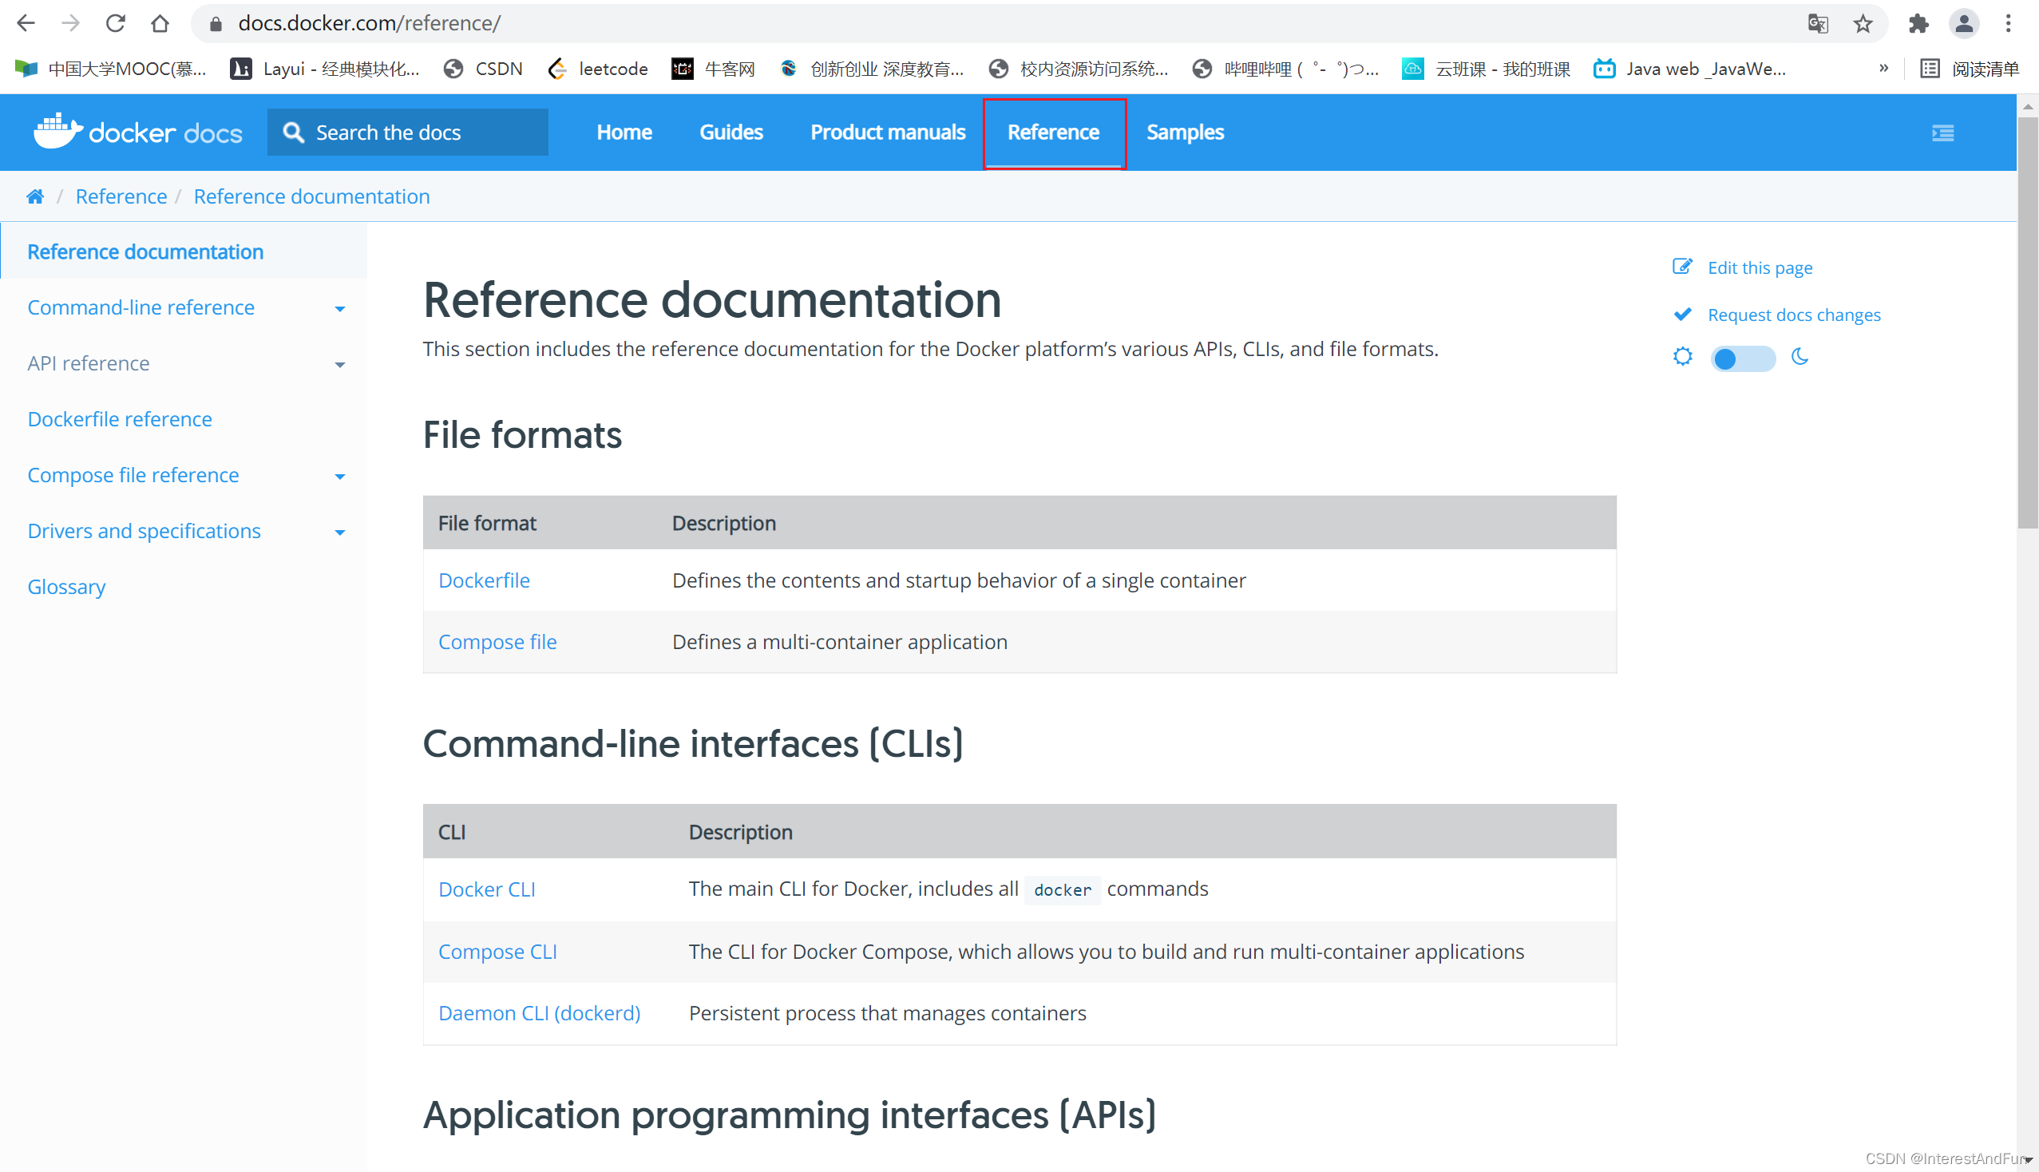Open the 中国大学MOOC bookmark

(x=110, y=69)
